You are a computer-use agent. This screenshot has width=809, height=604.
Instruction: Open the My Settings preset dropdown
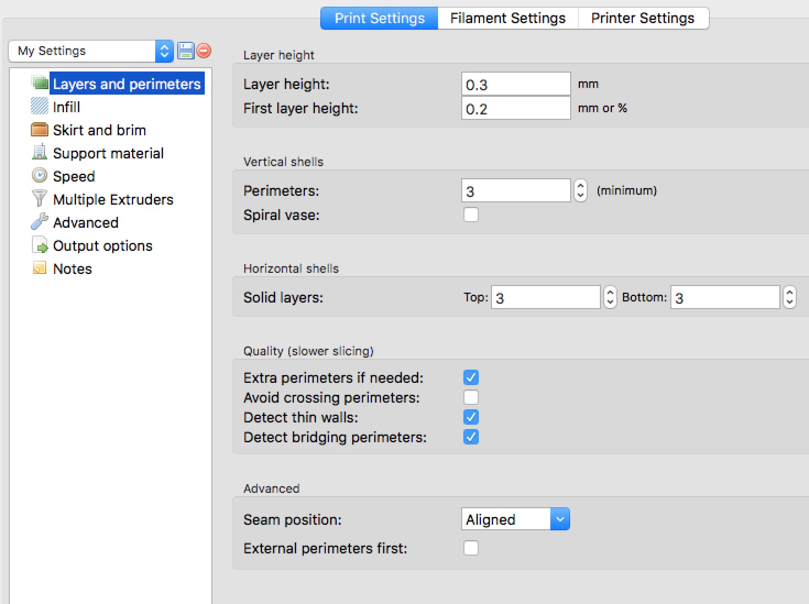[x=91, y=51]
